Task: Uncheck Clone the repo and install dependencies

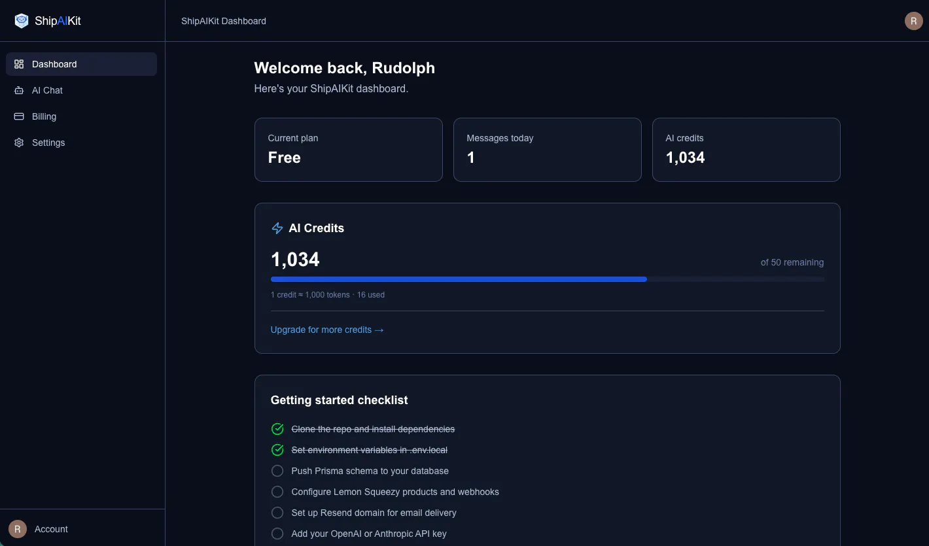Action: [277, 429]
